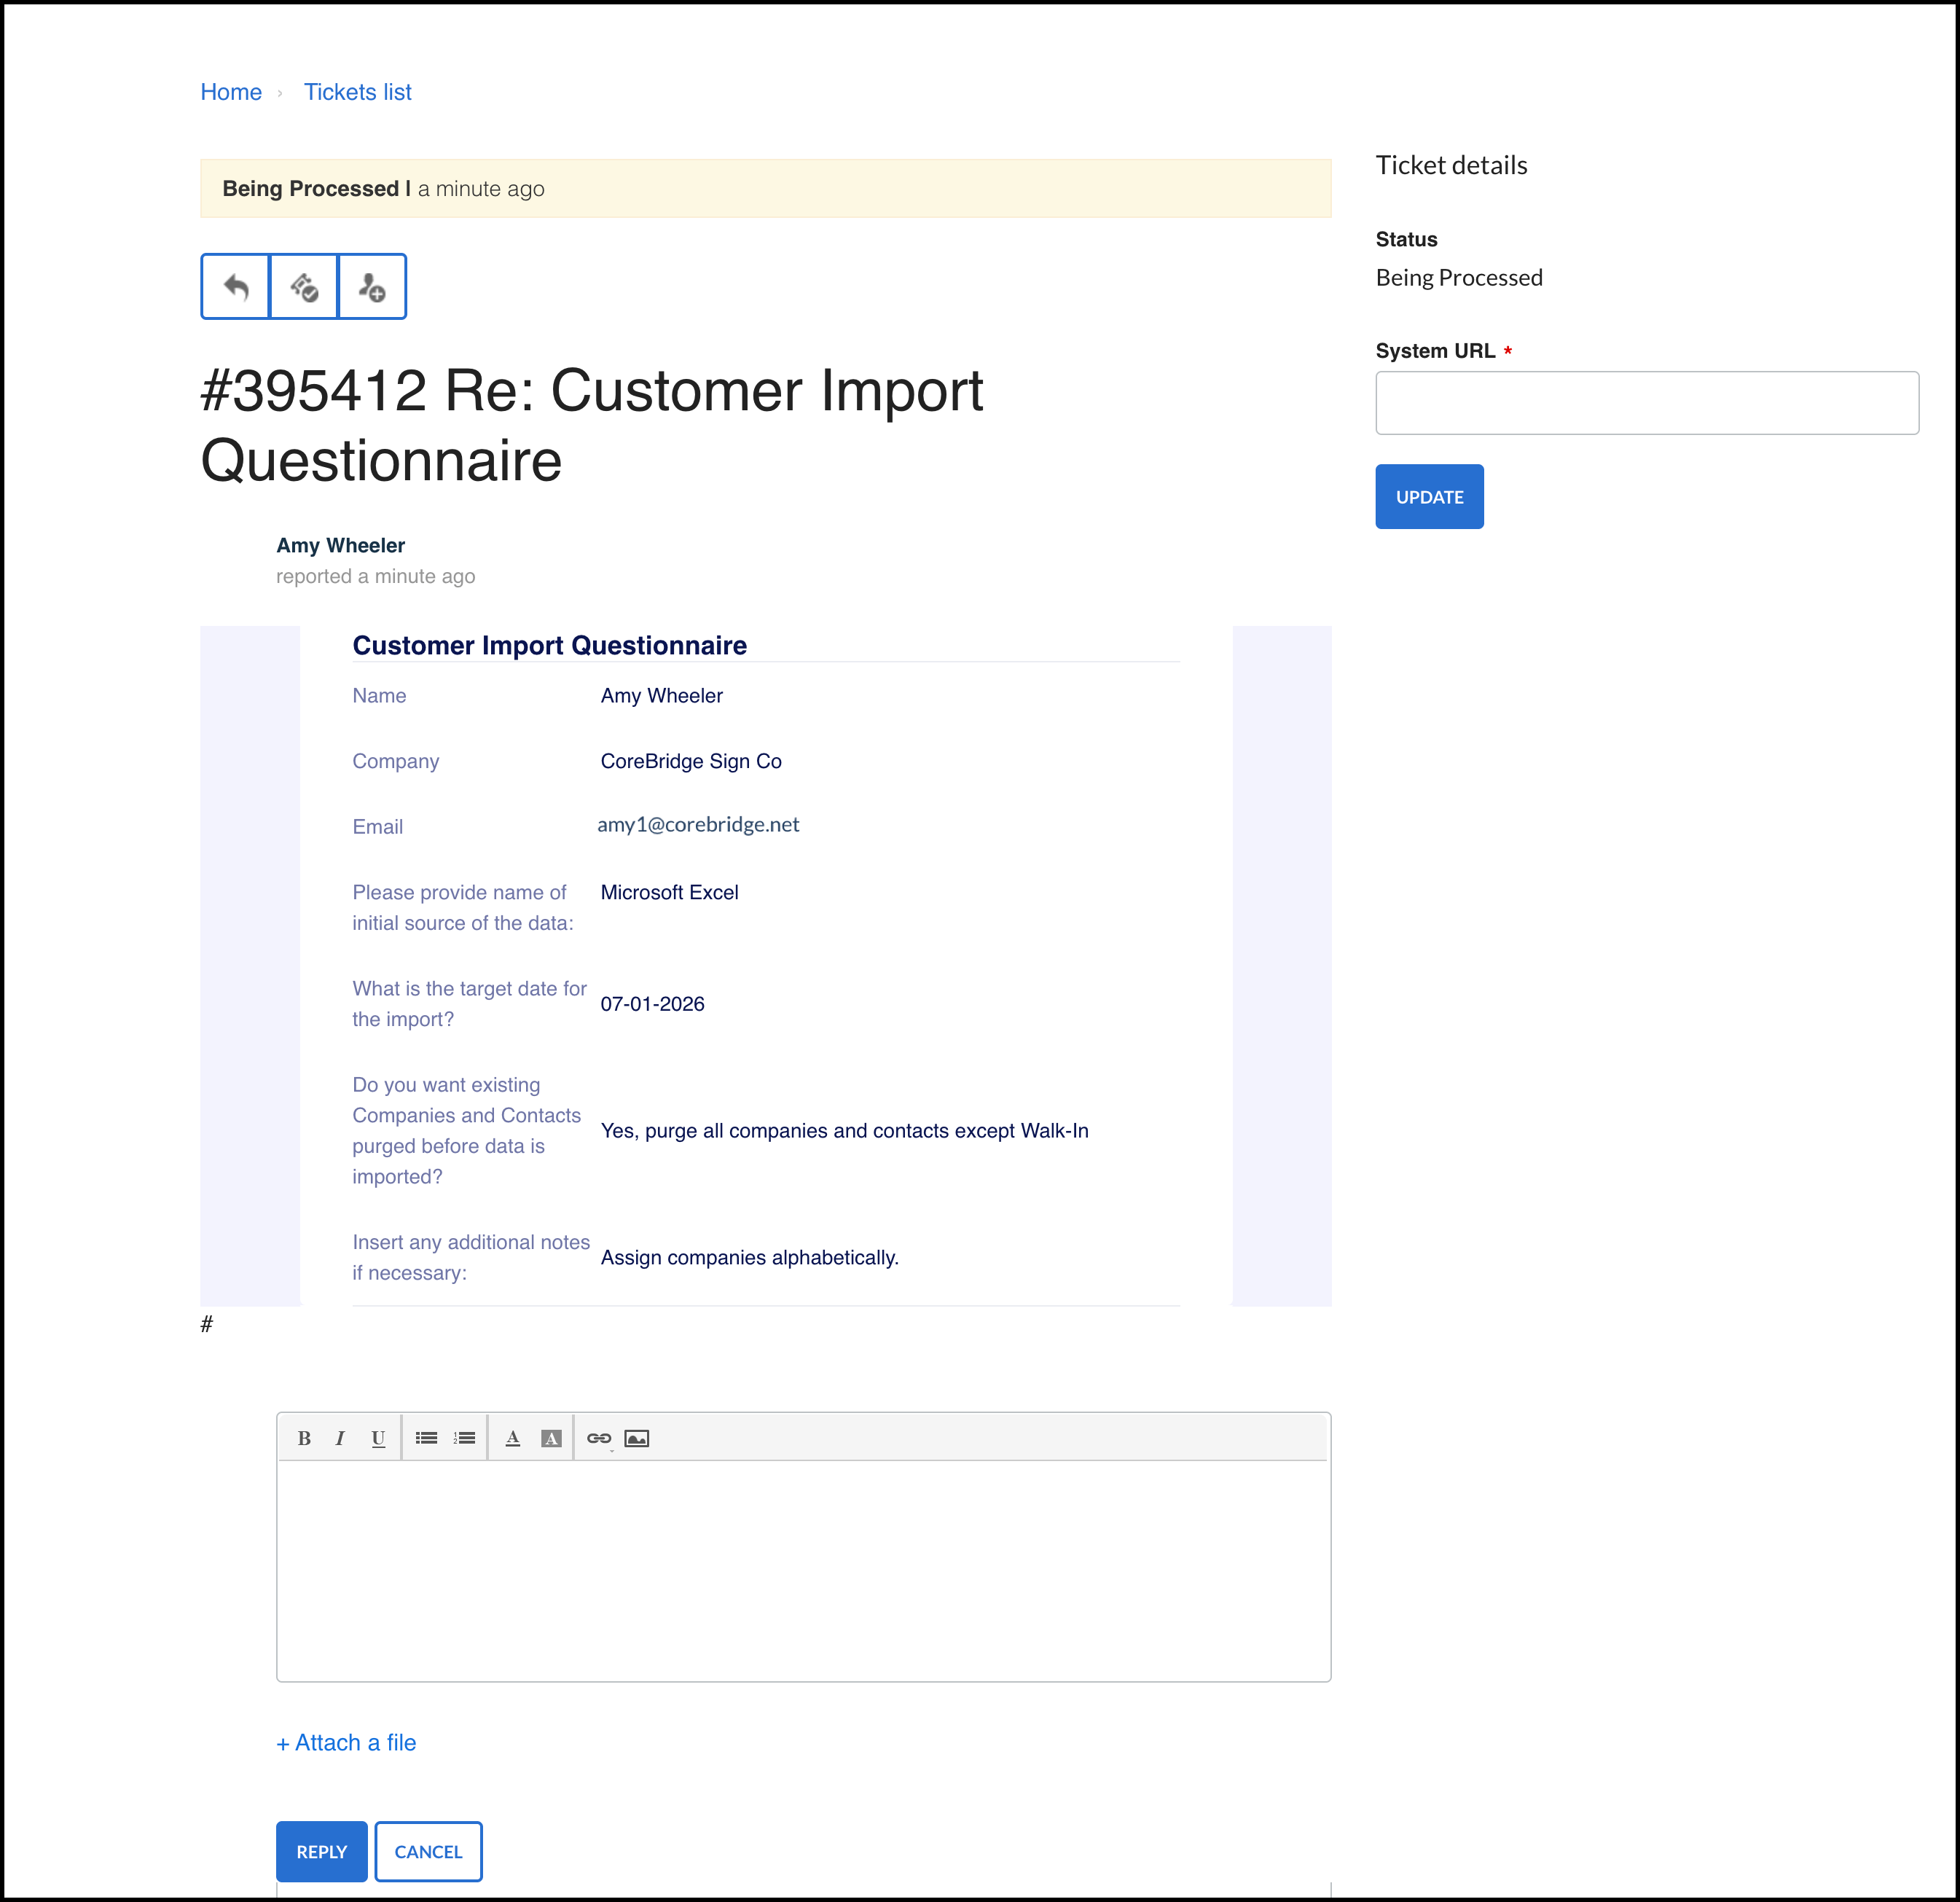Click the UPDATE button
The width and height of the screenshot is (1960, 1902).
tap(1429, 497)
